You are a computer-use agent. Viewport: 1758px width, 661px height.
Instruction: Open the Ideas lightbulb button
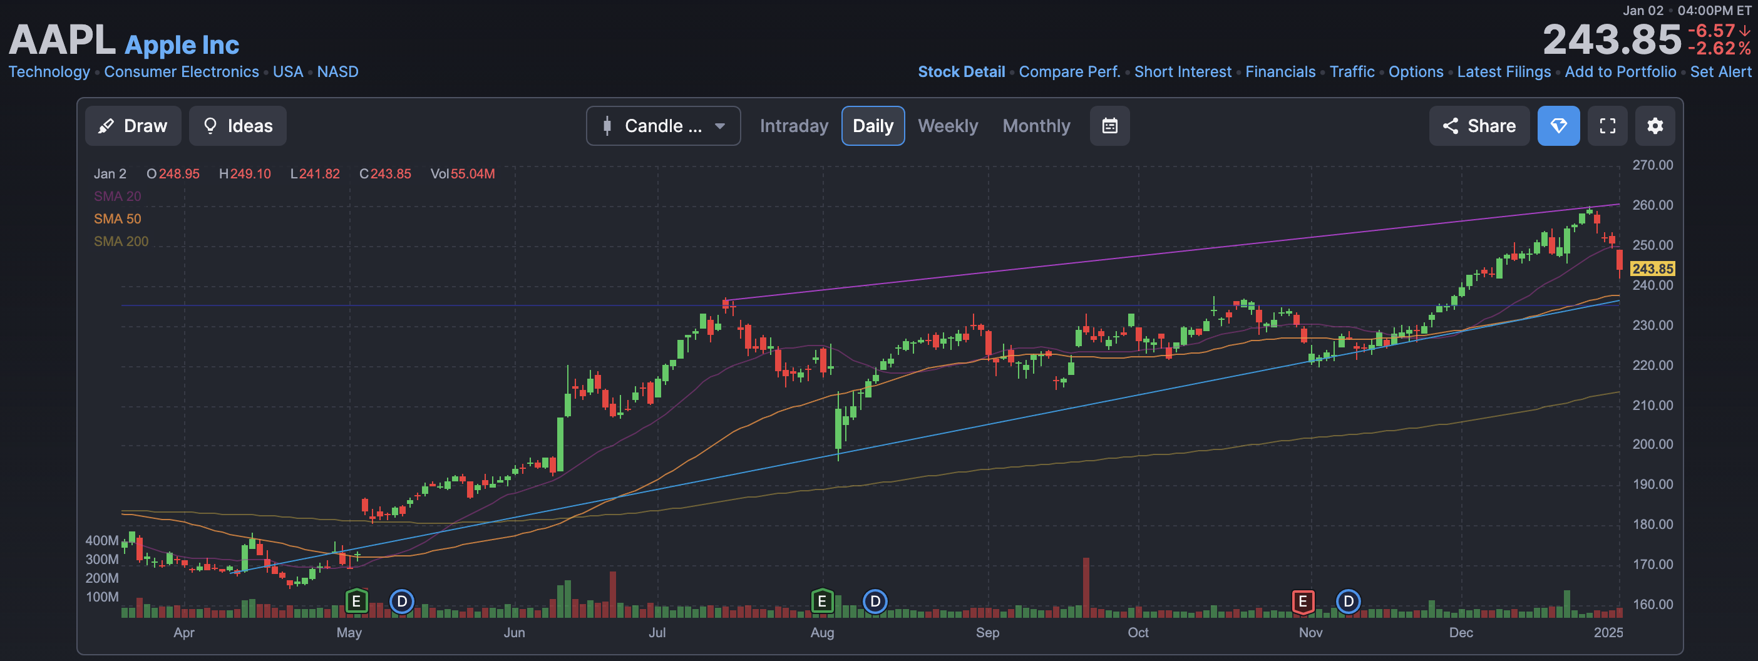click(x=237, y=126)
